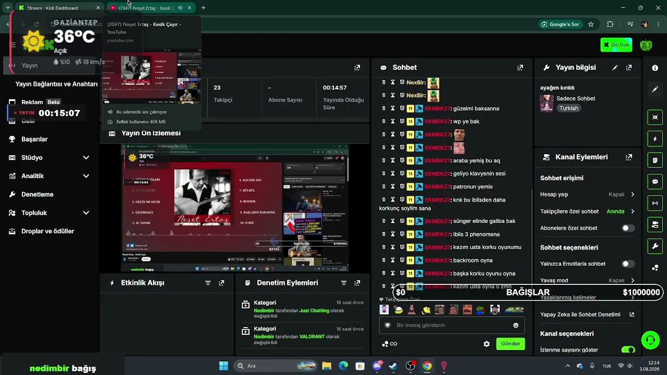Click the chat message input field
The image size is (667, 375).
point(452,326)
